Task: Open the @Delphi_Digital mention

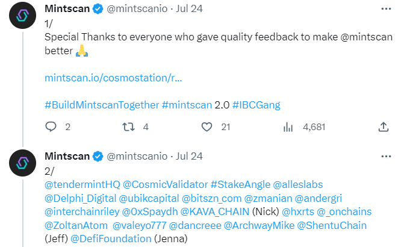Action: click(x=80, y=197)
